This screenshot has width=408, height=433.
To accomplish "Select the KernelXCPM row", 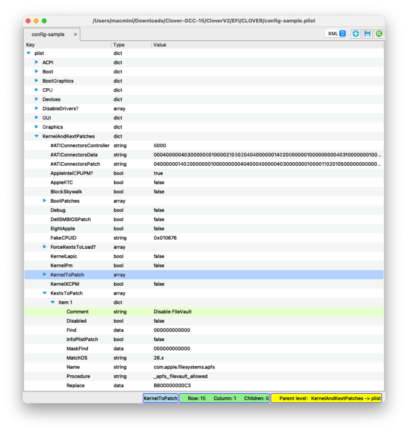I will (x=204, y=284).
